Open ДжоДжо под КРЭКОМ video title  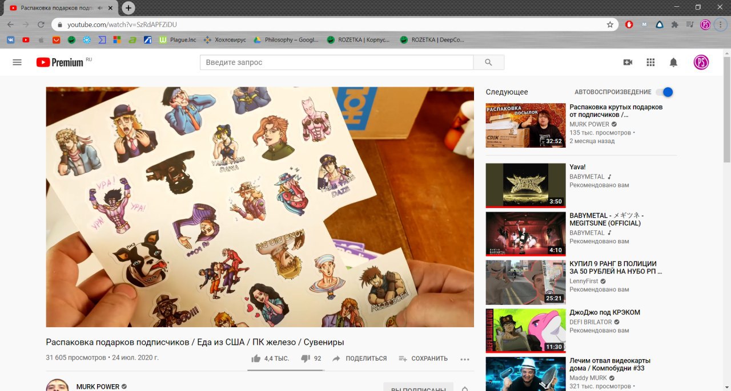click(605, 312)
